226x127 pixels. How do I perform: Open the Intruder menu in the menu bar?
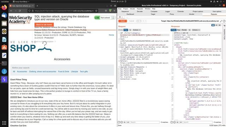132,9
